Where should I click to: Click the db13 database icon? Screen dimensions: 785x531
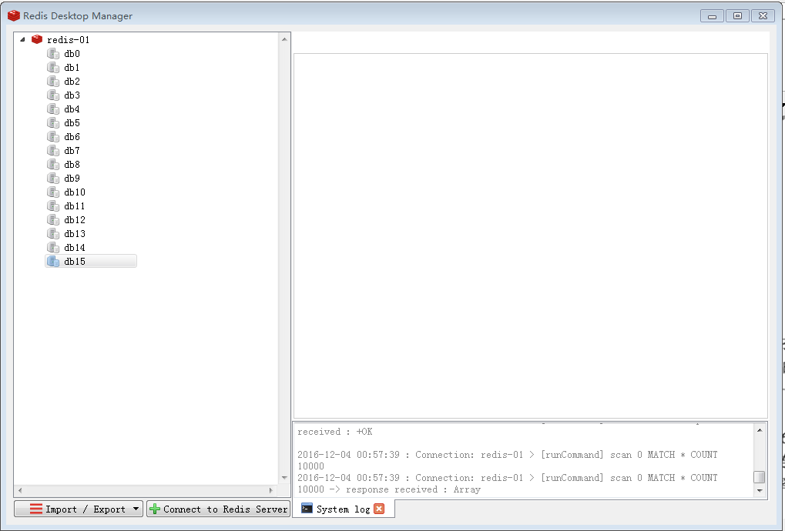[x=53, y=233]
